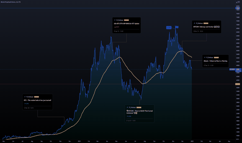The width and height of the screenshot is (242, 143).
Task: Click the tan badge beside FX_Professor in the rocket card
Action: coord(36,97)
